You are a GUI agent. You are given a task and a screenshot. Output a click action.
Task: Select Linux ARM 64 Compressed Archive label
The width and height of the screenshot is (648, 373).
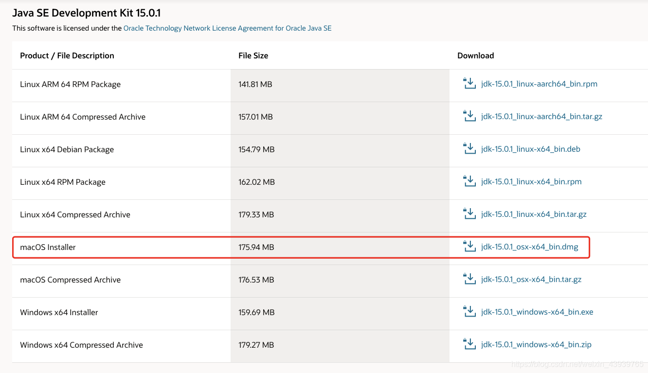click(x=83, y=117)
